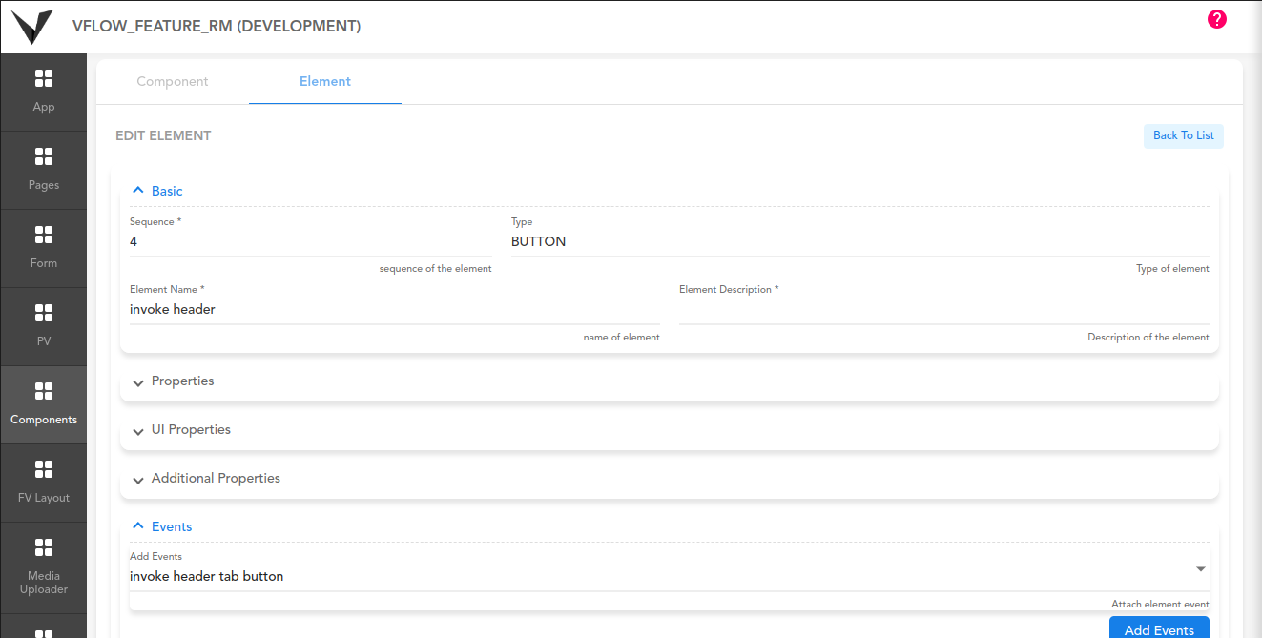Click the VFLOW_FEATURE_RM (DEVELOPMENT) title
The width and height of the screenshot is (1262, 638).
[217, 27]
